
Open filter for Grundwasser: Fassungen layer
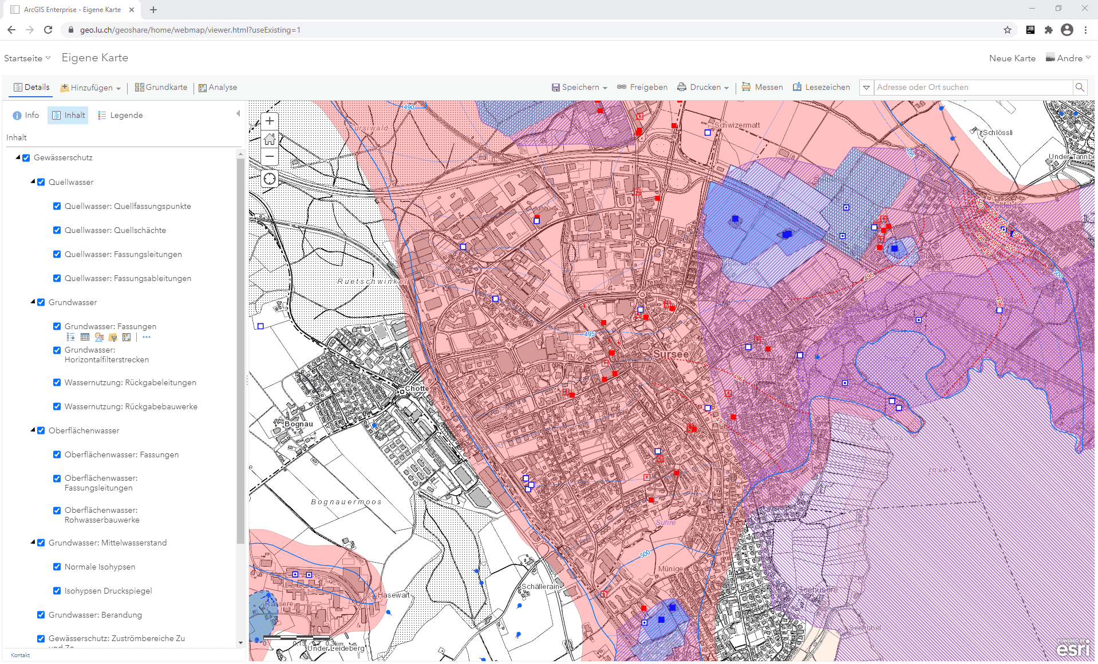click(113, 337)
